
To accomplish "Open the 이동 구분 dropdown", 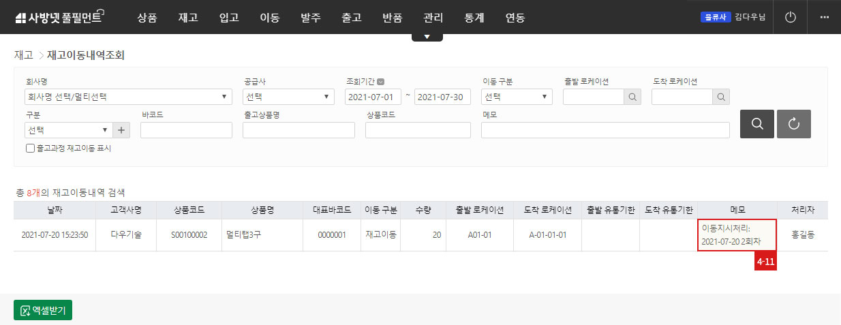I will click(517, 97).
